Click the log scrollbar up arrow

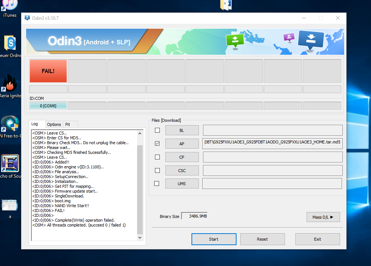click(x=140, y=133)
